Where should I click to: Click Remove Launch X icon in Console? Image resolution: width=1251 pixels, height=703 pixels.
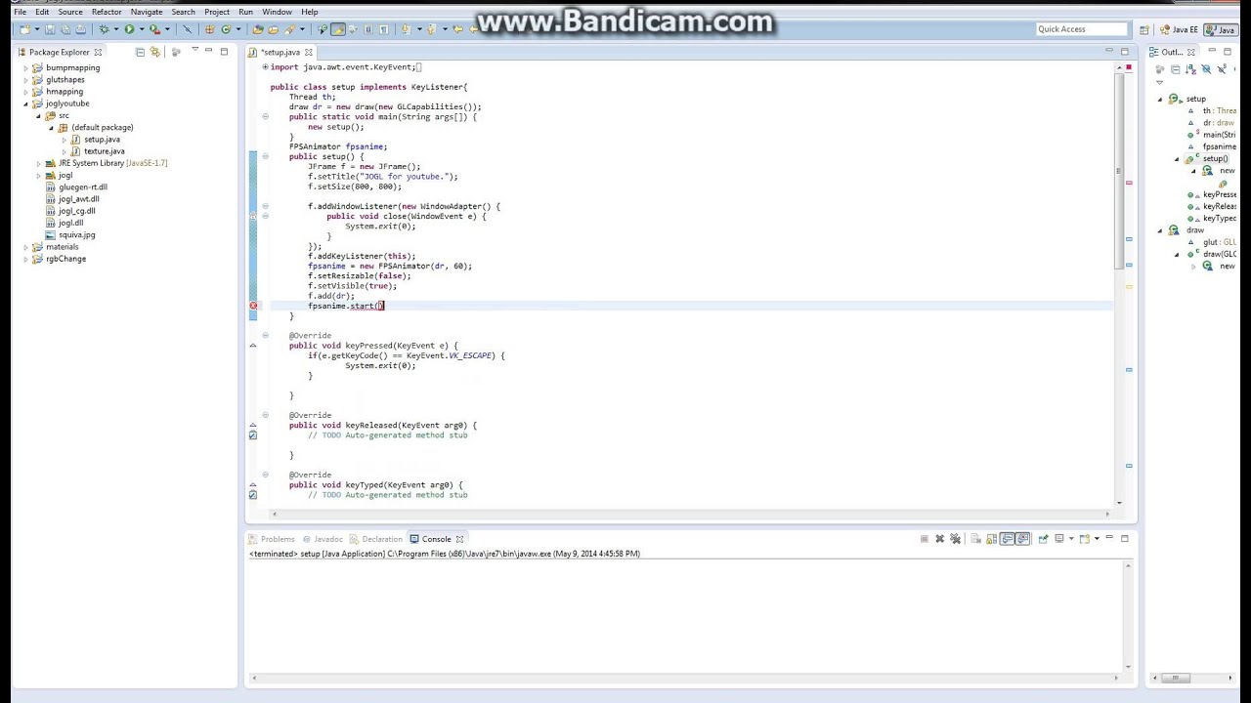(x=940, y=539)
